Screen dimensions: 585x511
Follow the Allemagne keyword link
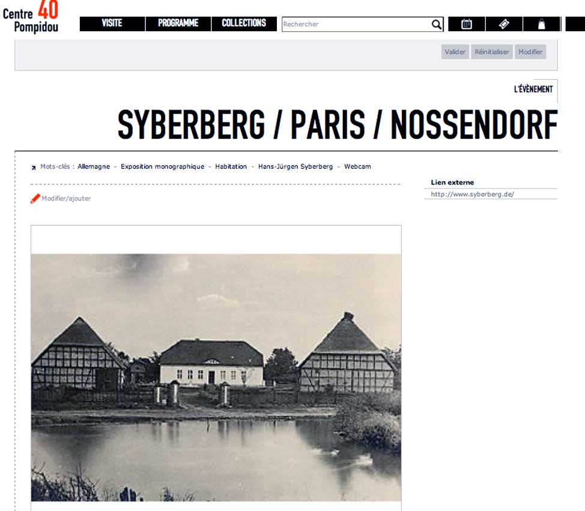pyautogui.click(x=94, y=166)
